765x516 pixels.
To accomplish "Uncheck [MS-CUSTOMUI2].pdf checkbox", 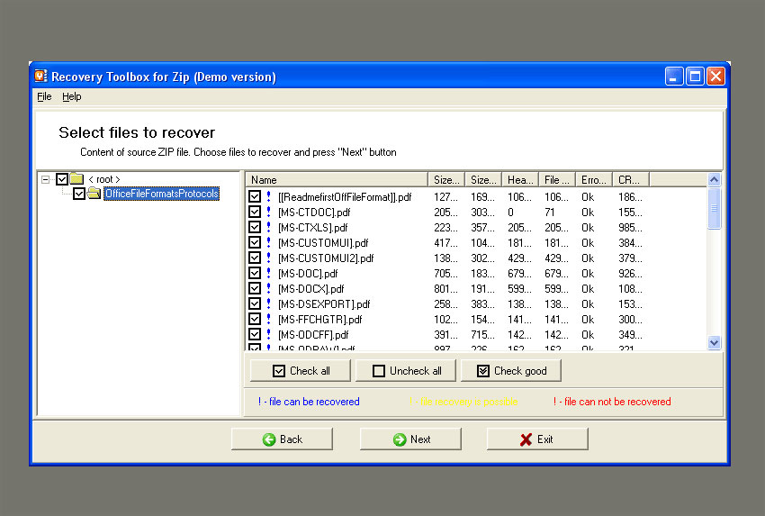I will point(255,258).
